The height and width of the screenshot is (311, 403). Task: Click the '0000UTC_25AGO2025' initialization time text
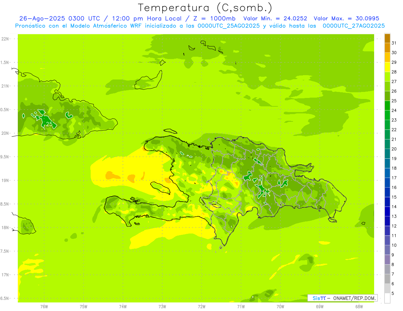click(x=228, y=26)
